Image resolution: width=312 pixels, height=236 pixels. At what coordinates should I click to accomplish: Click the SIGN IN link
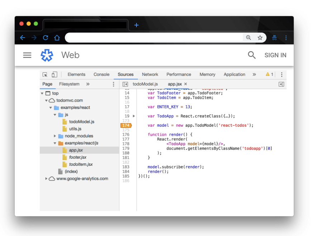(x=275, y=55)
